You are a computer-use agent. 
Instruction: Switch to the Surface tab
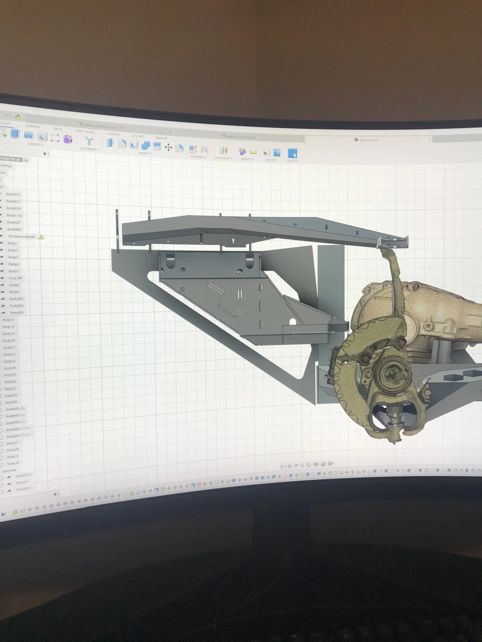click(32, 126)
